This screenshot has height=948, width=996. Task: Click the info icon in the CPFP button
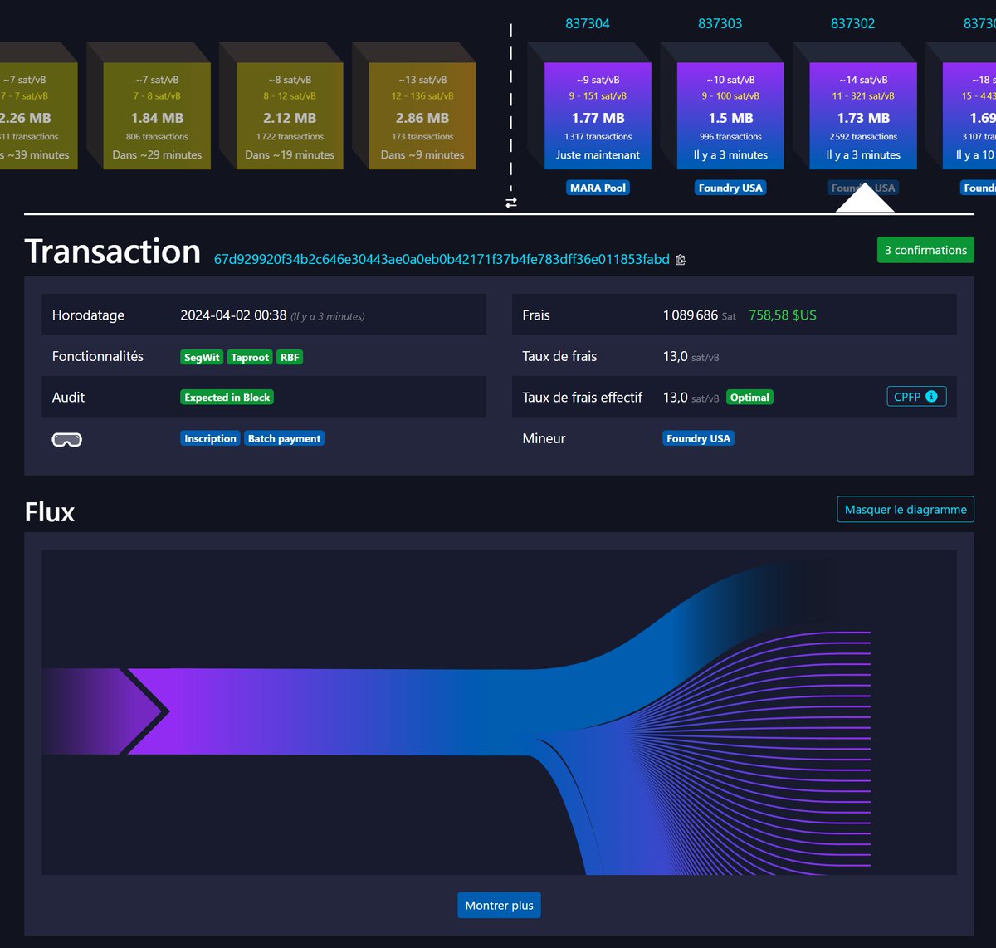click(931, 397)
